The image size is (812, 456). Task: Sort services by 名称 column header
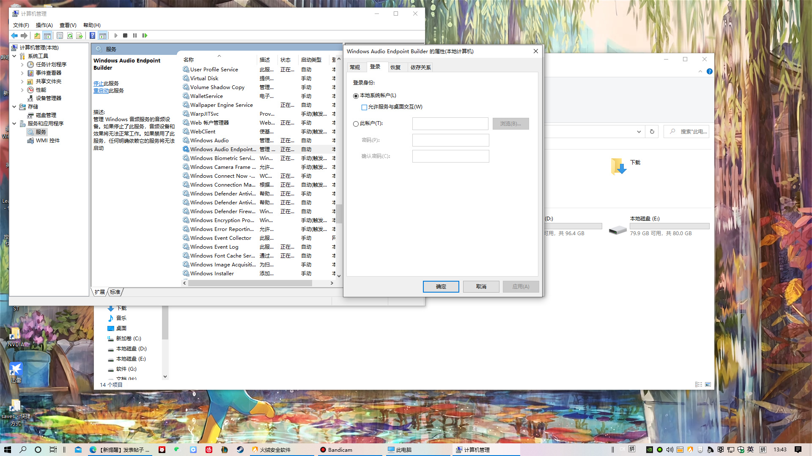pyautogui.click(x=219, y=60)
